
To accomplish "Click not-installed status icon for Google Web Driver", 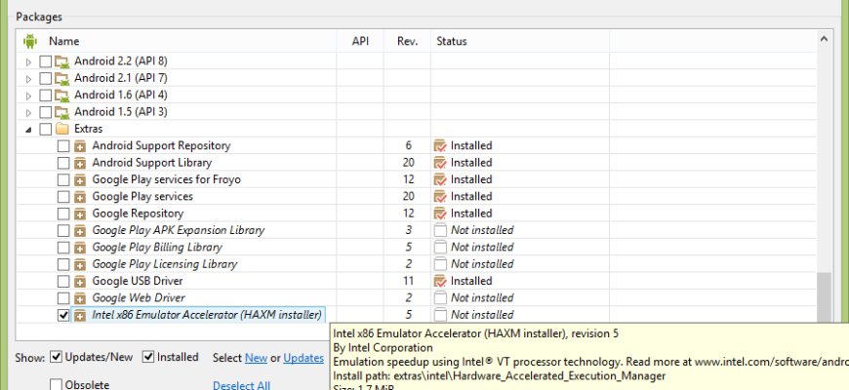I will (x=440, y=298).
